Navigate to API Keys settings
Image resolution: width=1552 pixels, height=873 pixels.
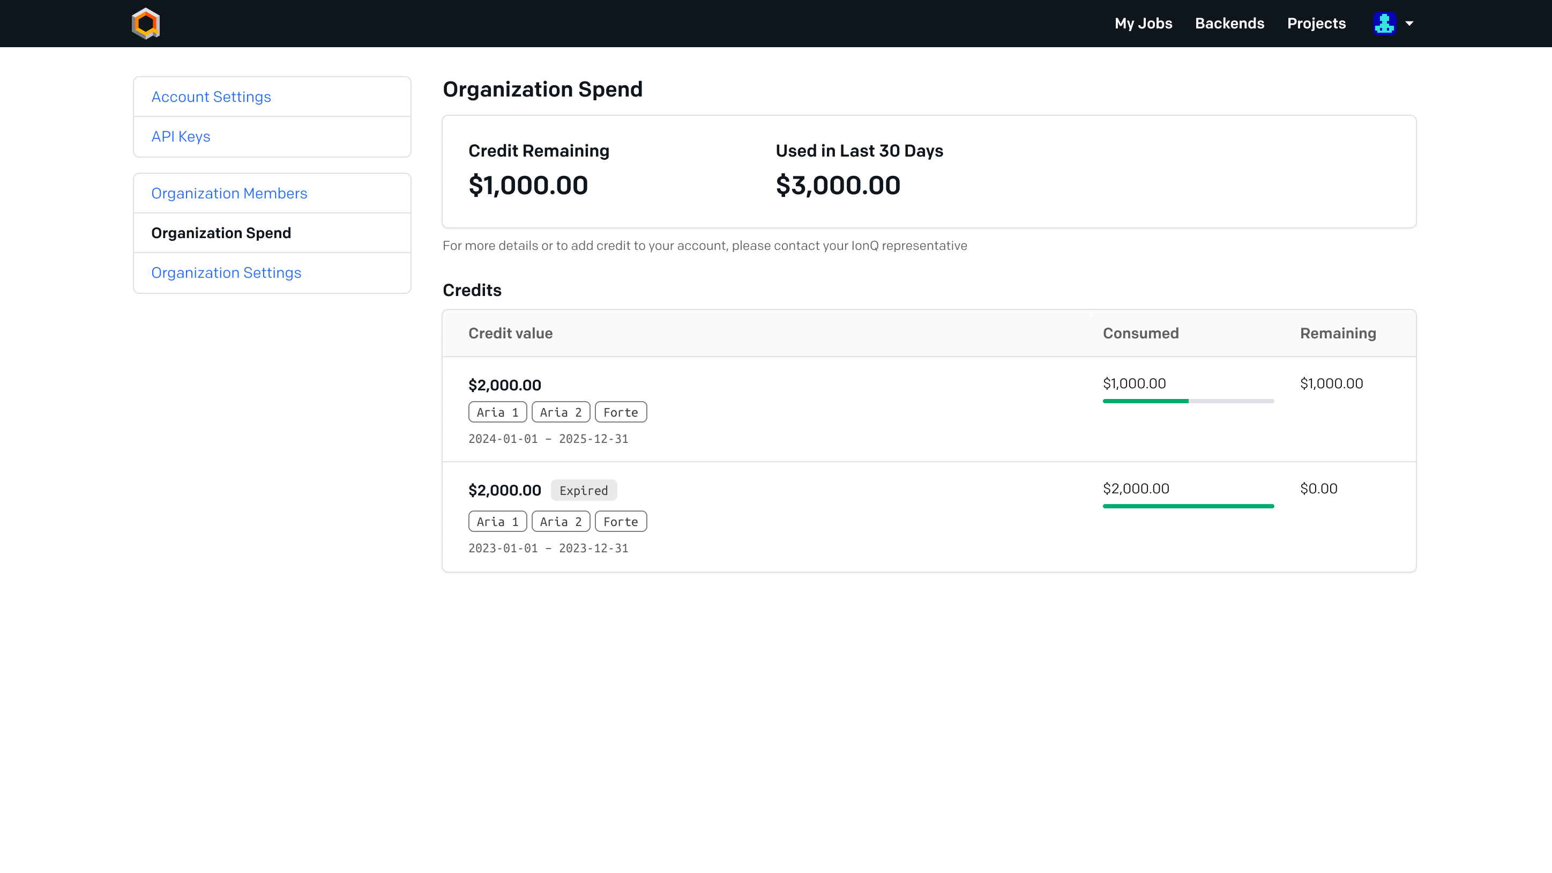tap(180, 137)
